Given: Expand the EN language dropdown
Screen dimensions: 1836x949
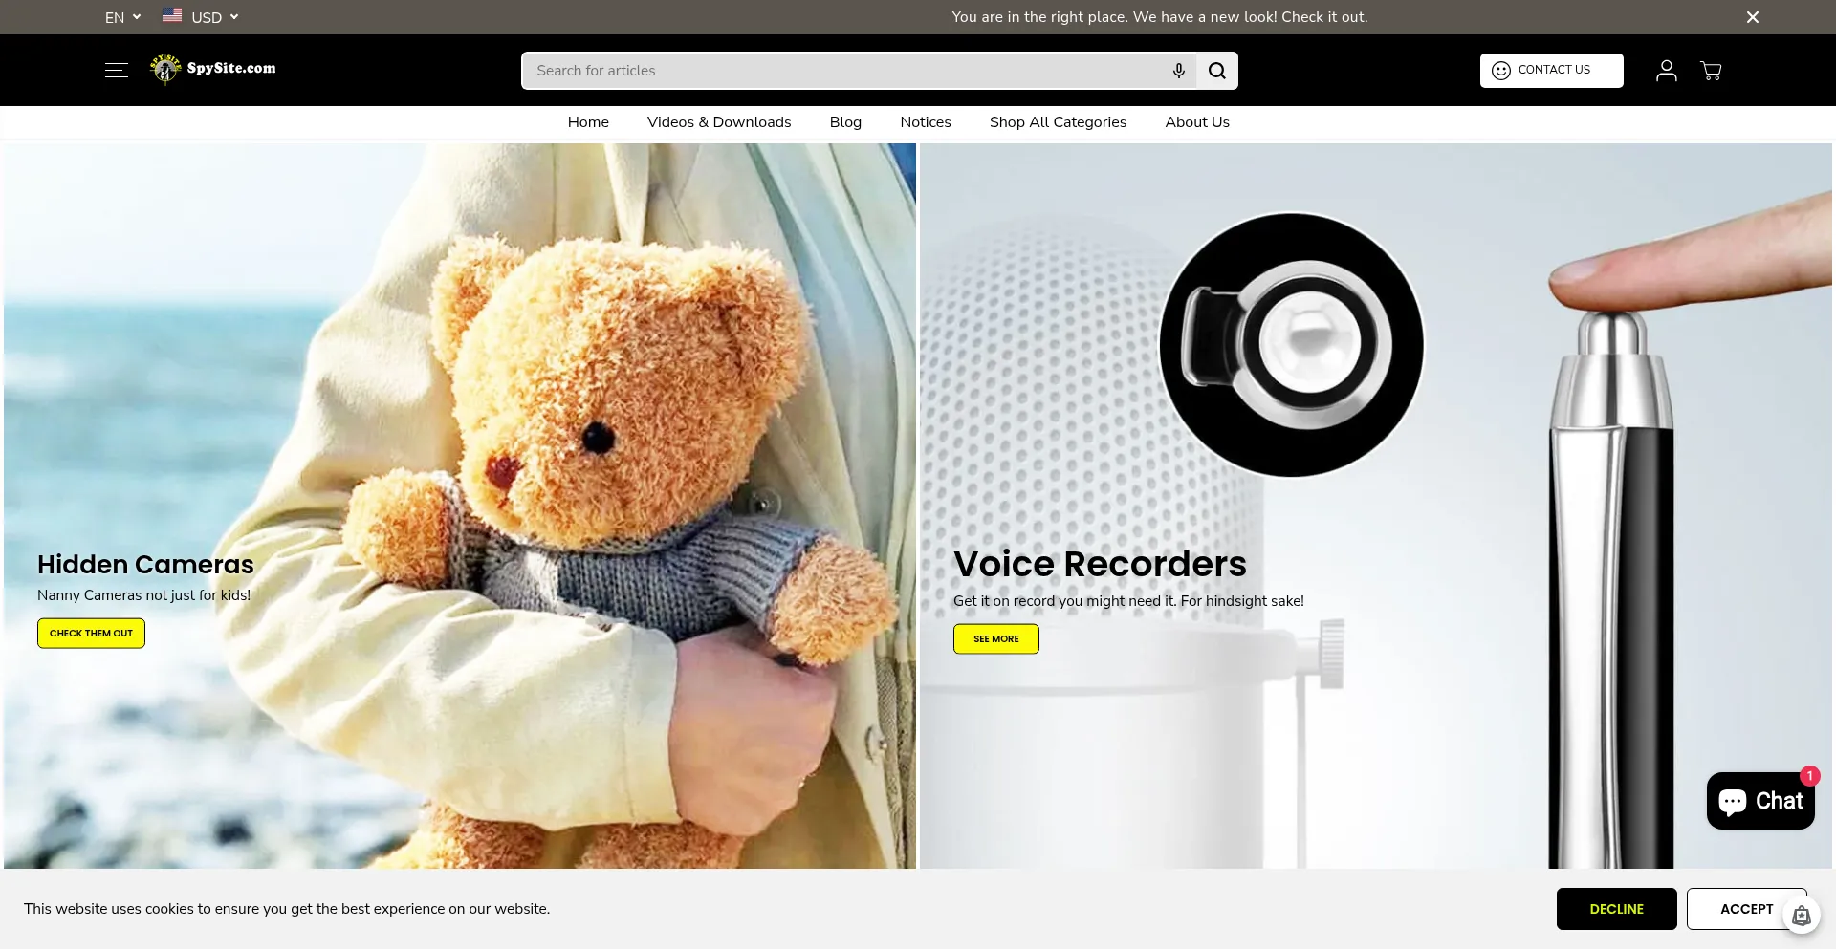Looking at the screenshot, I should click(122, 17).
